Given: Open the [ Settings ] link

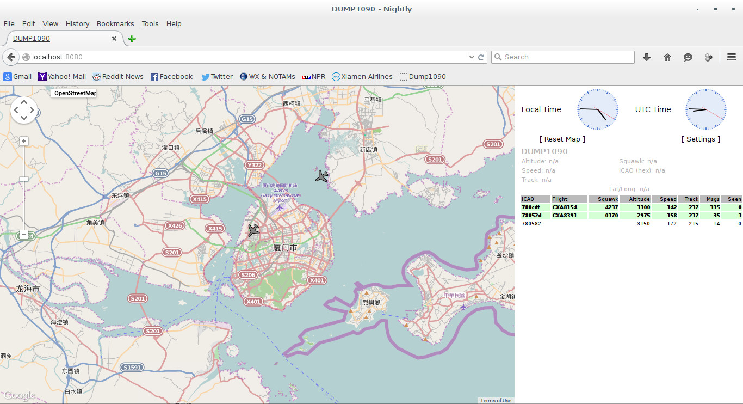Looking at the screenshot, I should pyautogui.click(x=701, y=139).
